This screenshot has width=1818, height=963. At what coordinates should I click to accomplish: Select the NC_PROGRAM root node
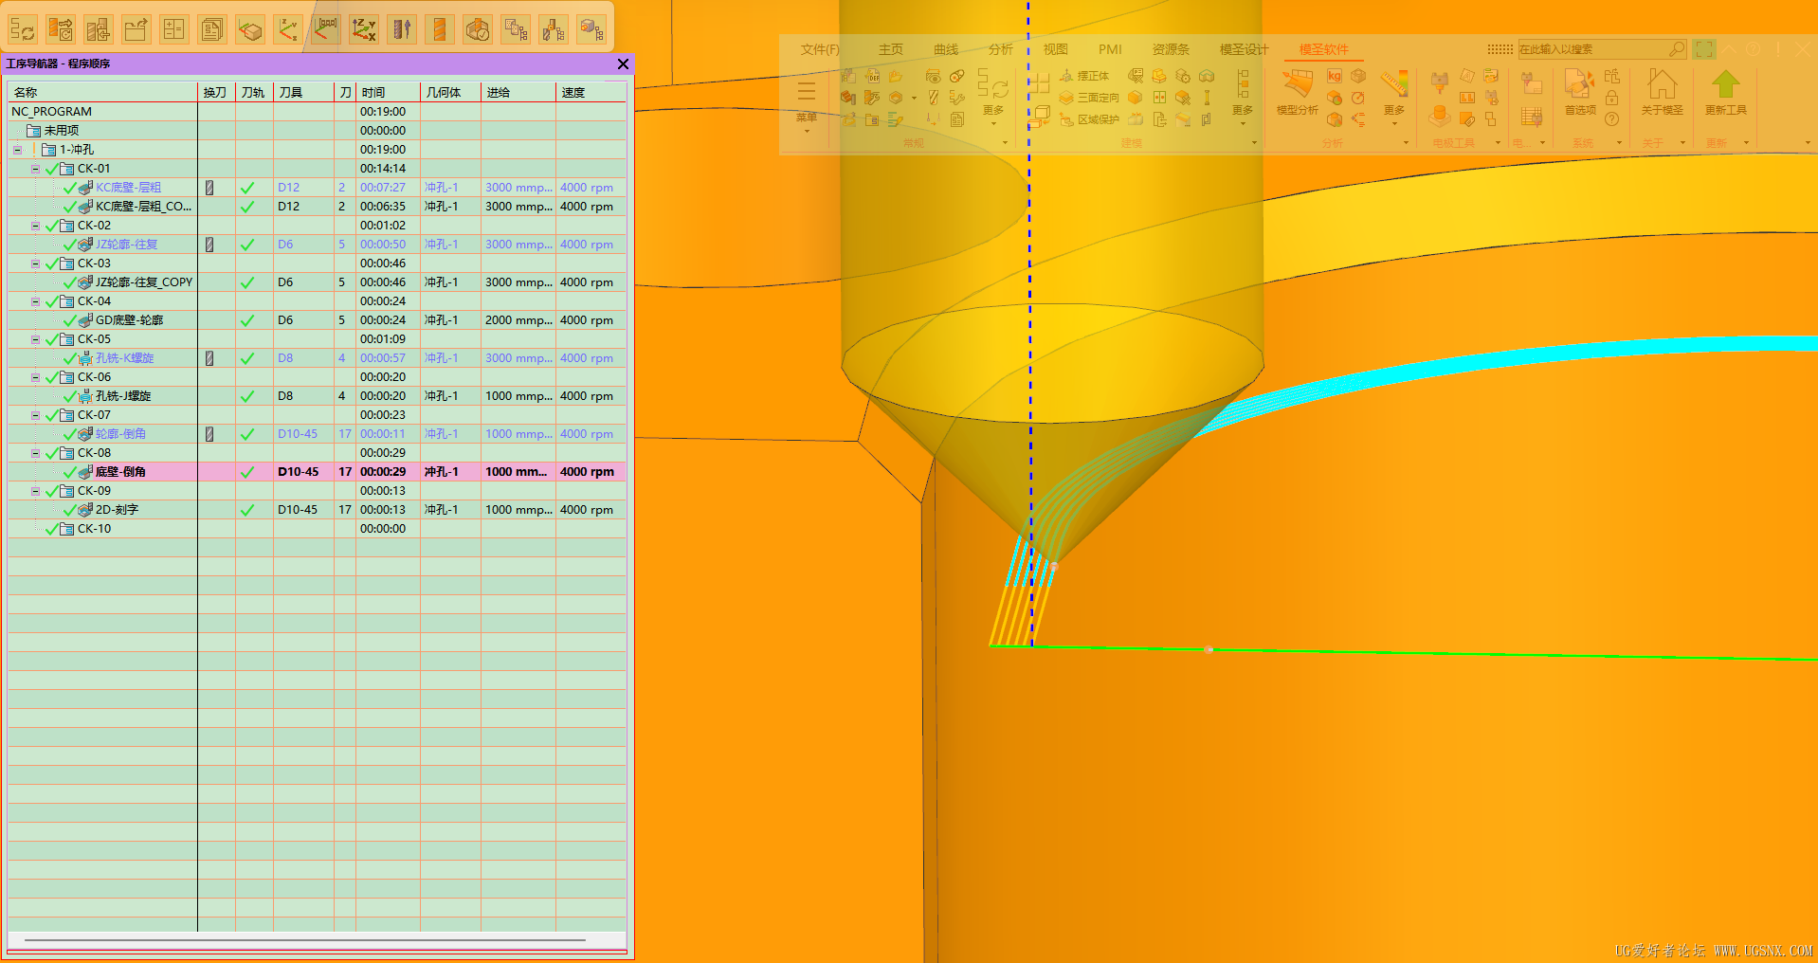coord(51,112)
